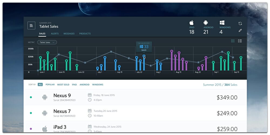This screenshot has width=270, height=135.
Task: Click green status dot in Nexus 7 row
Action: (x=31, y=113)
